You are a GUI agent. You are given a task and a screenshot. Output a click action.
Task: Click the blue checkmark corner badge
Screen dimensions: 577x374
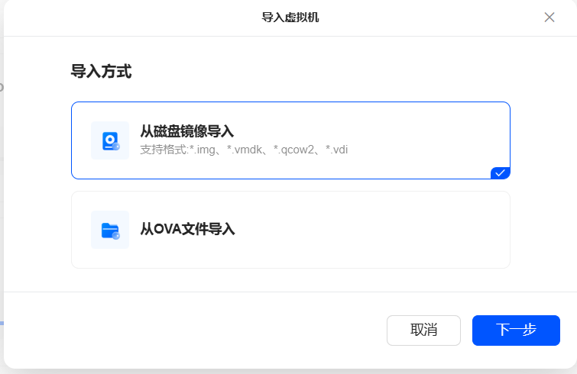point(501,173)
